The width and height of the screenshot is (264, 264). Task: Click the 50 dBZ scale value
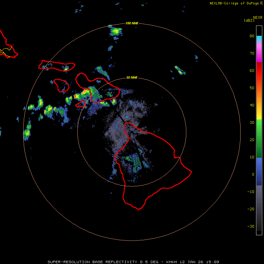(252, 88)
